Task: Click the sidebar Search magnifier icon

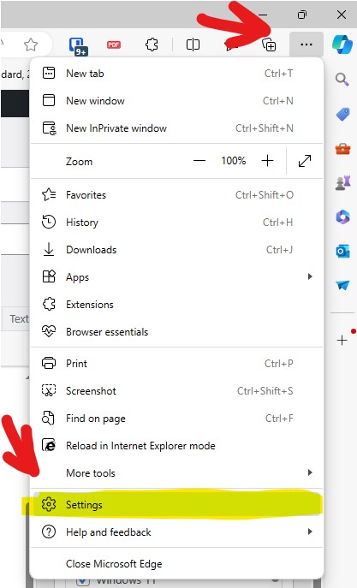Action: click(342, 80)
